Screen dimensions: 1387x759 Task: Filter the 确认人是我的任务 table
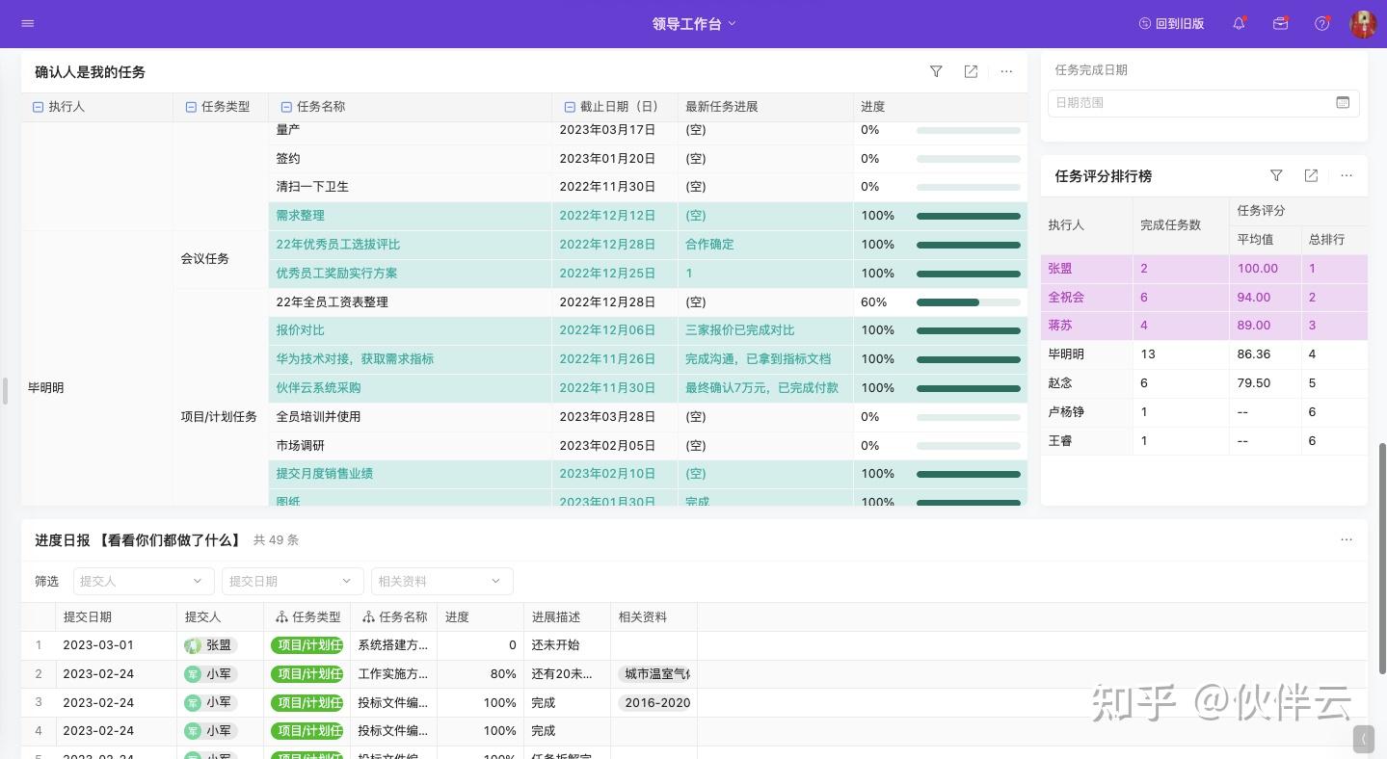(936, 71)
